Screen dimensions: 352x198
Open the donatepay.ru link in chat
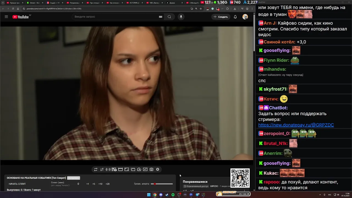[x=296, y=125]
